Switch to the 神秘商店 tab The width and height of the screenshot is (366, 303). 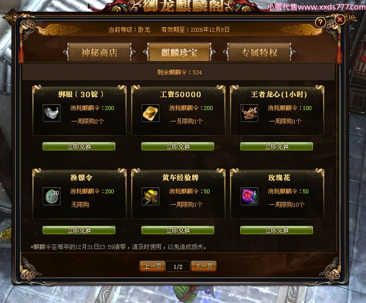point(99,52)
